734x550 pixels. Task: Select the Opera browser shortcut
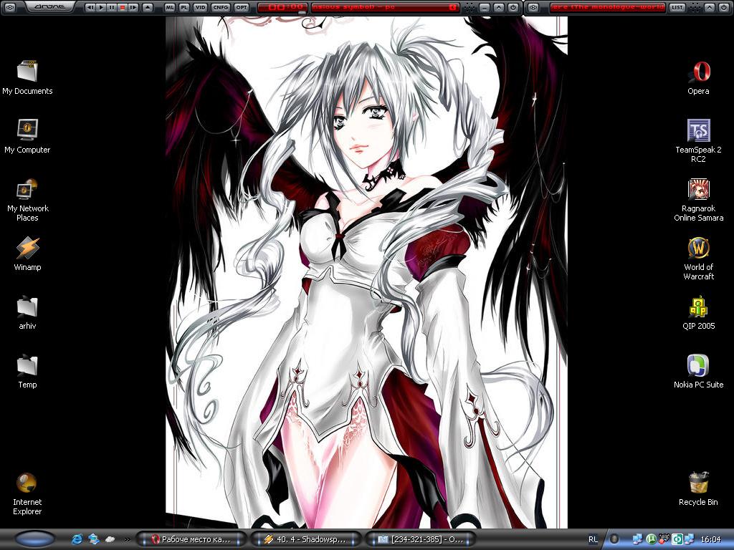pyautogui.click(x=698, y=77)
